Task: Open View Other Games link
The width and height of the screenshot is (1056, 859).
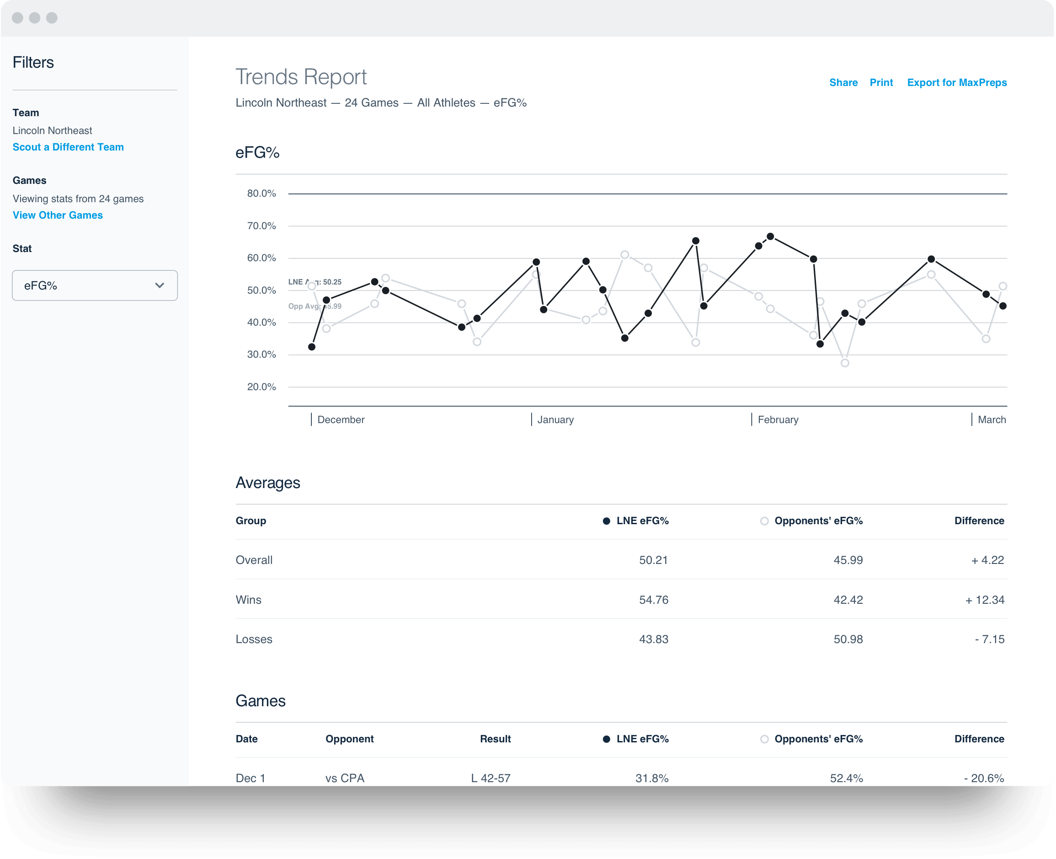Action: click(58, 215)
